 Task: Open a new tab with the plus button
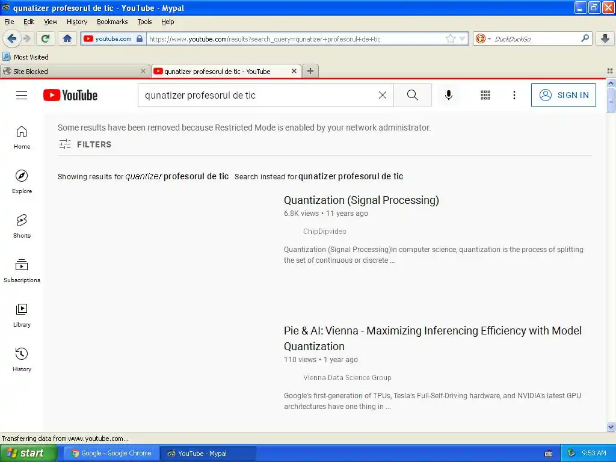coord(310,71)
